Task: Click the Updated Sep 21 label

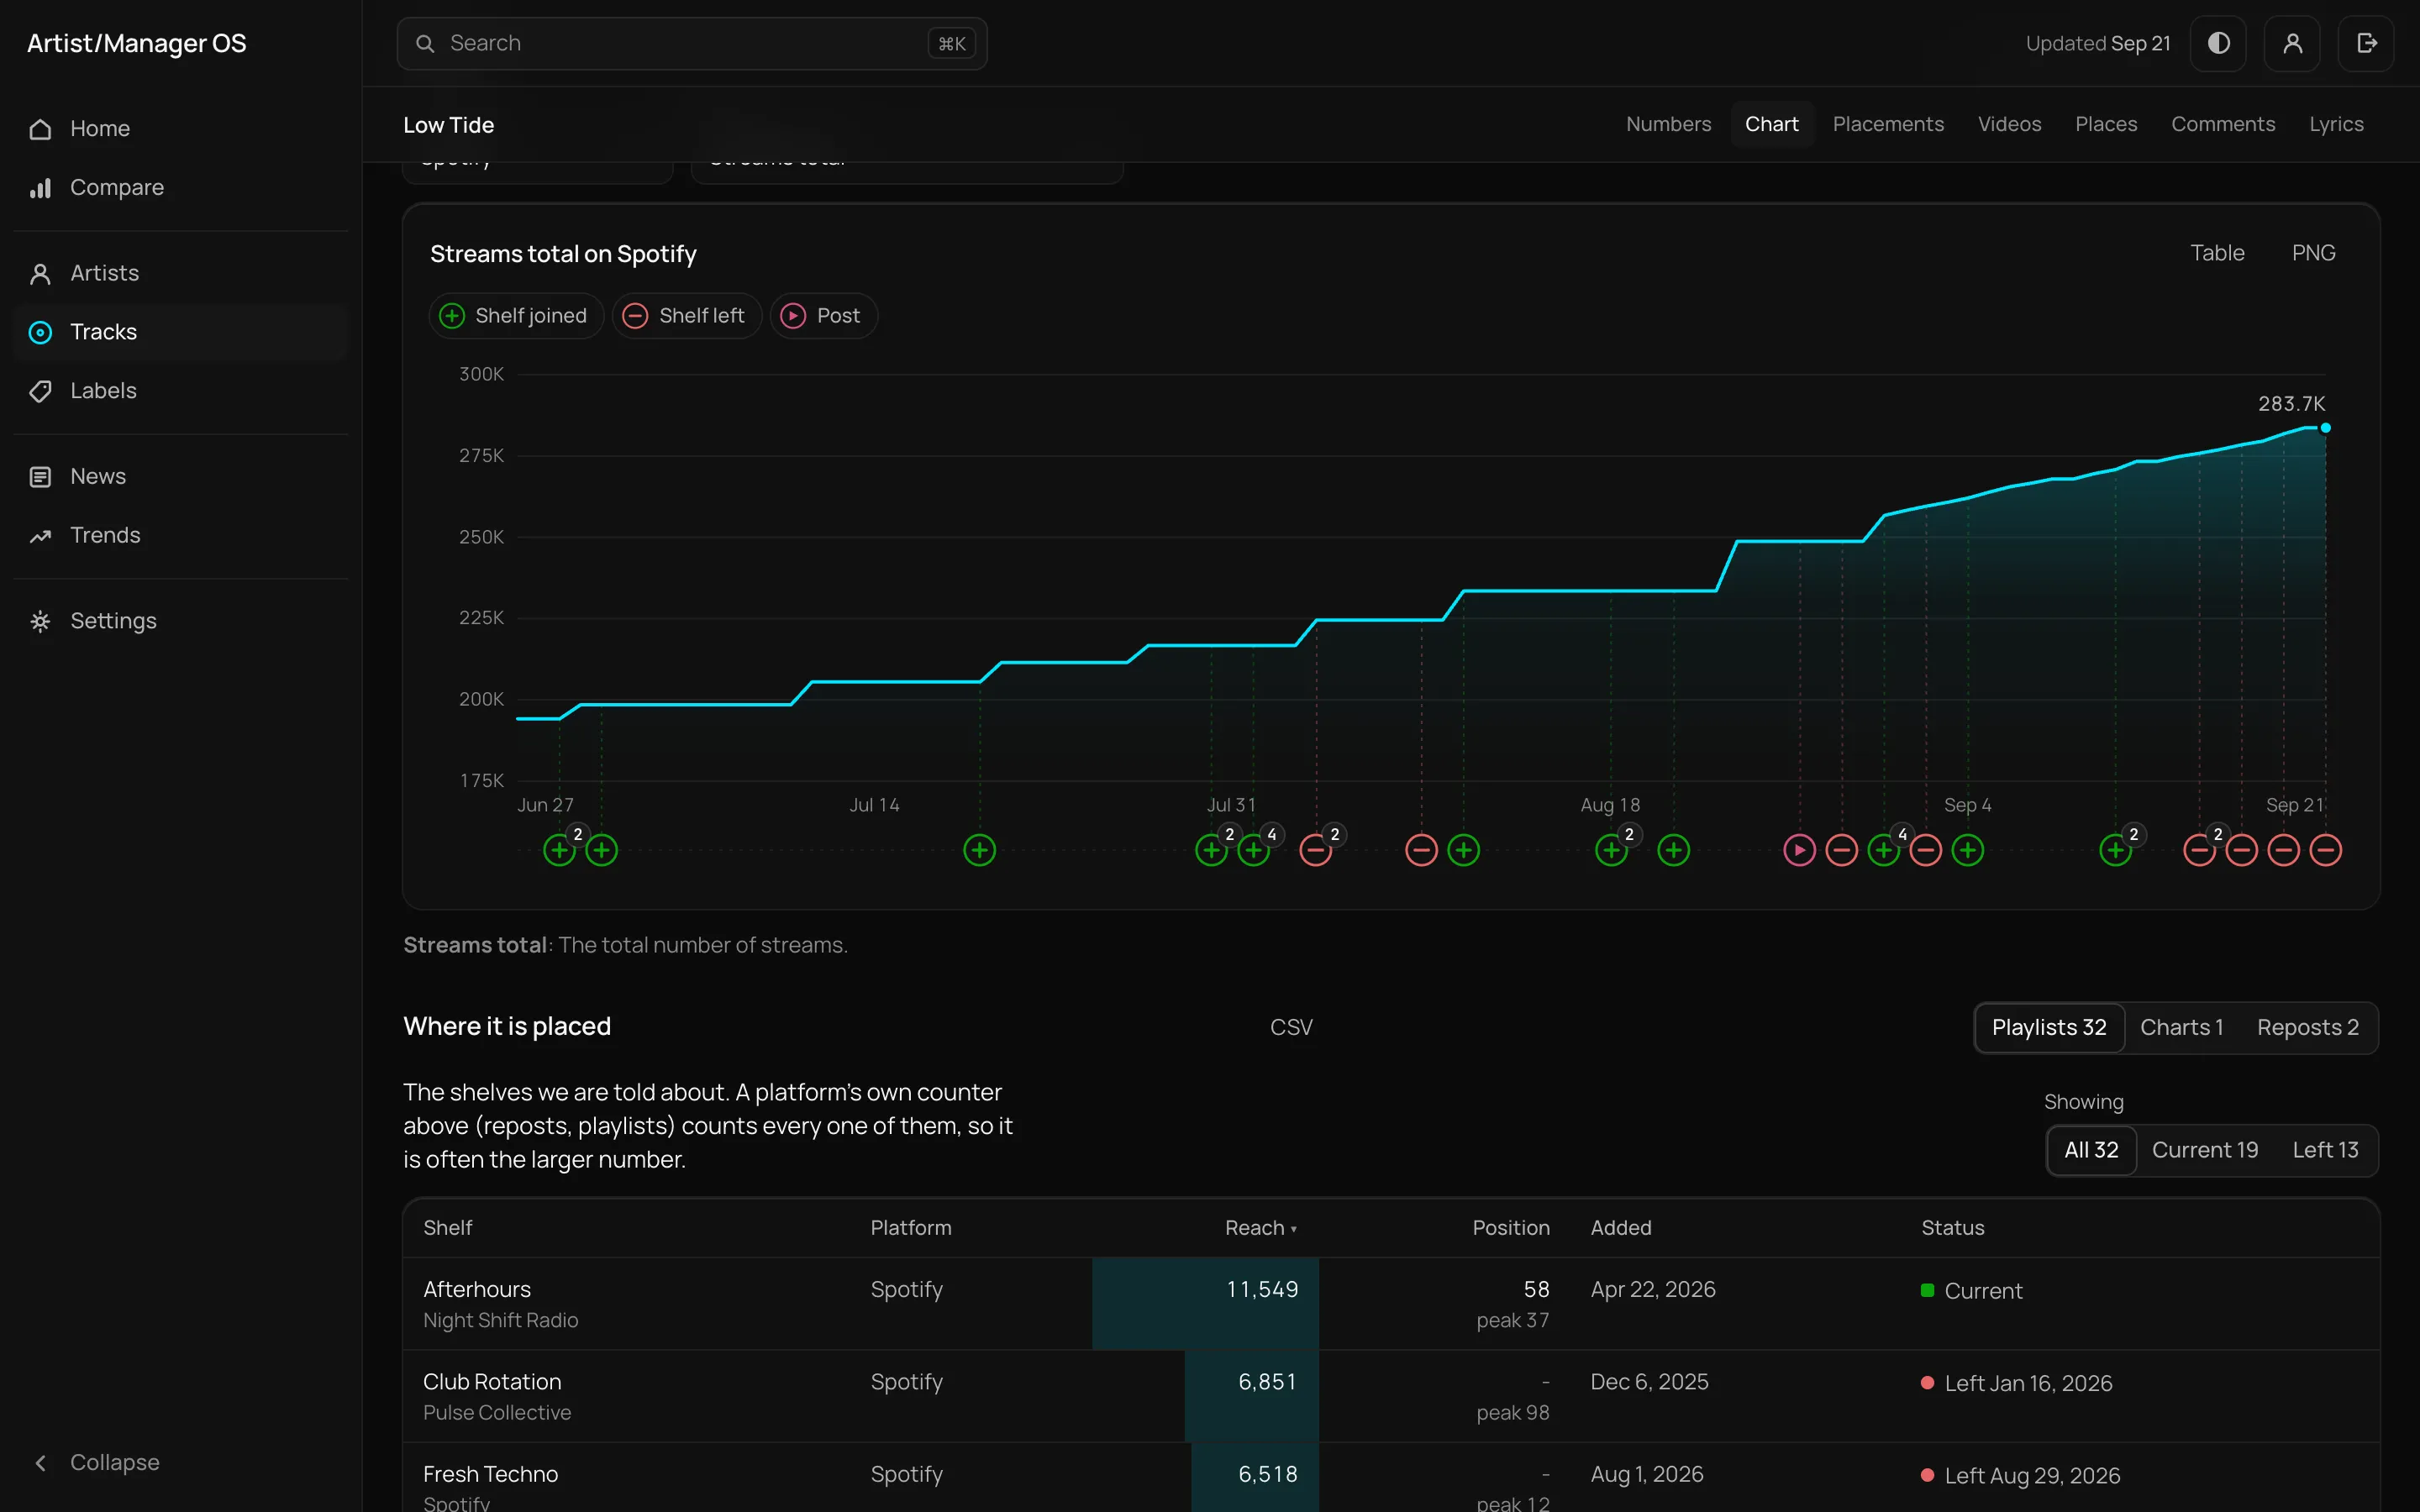Action: coord(2097,44)
